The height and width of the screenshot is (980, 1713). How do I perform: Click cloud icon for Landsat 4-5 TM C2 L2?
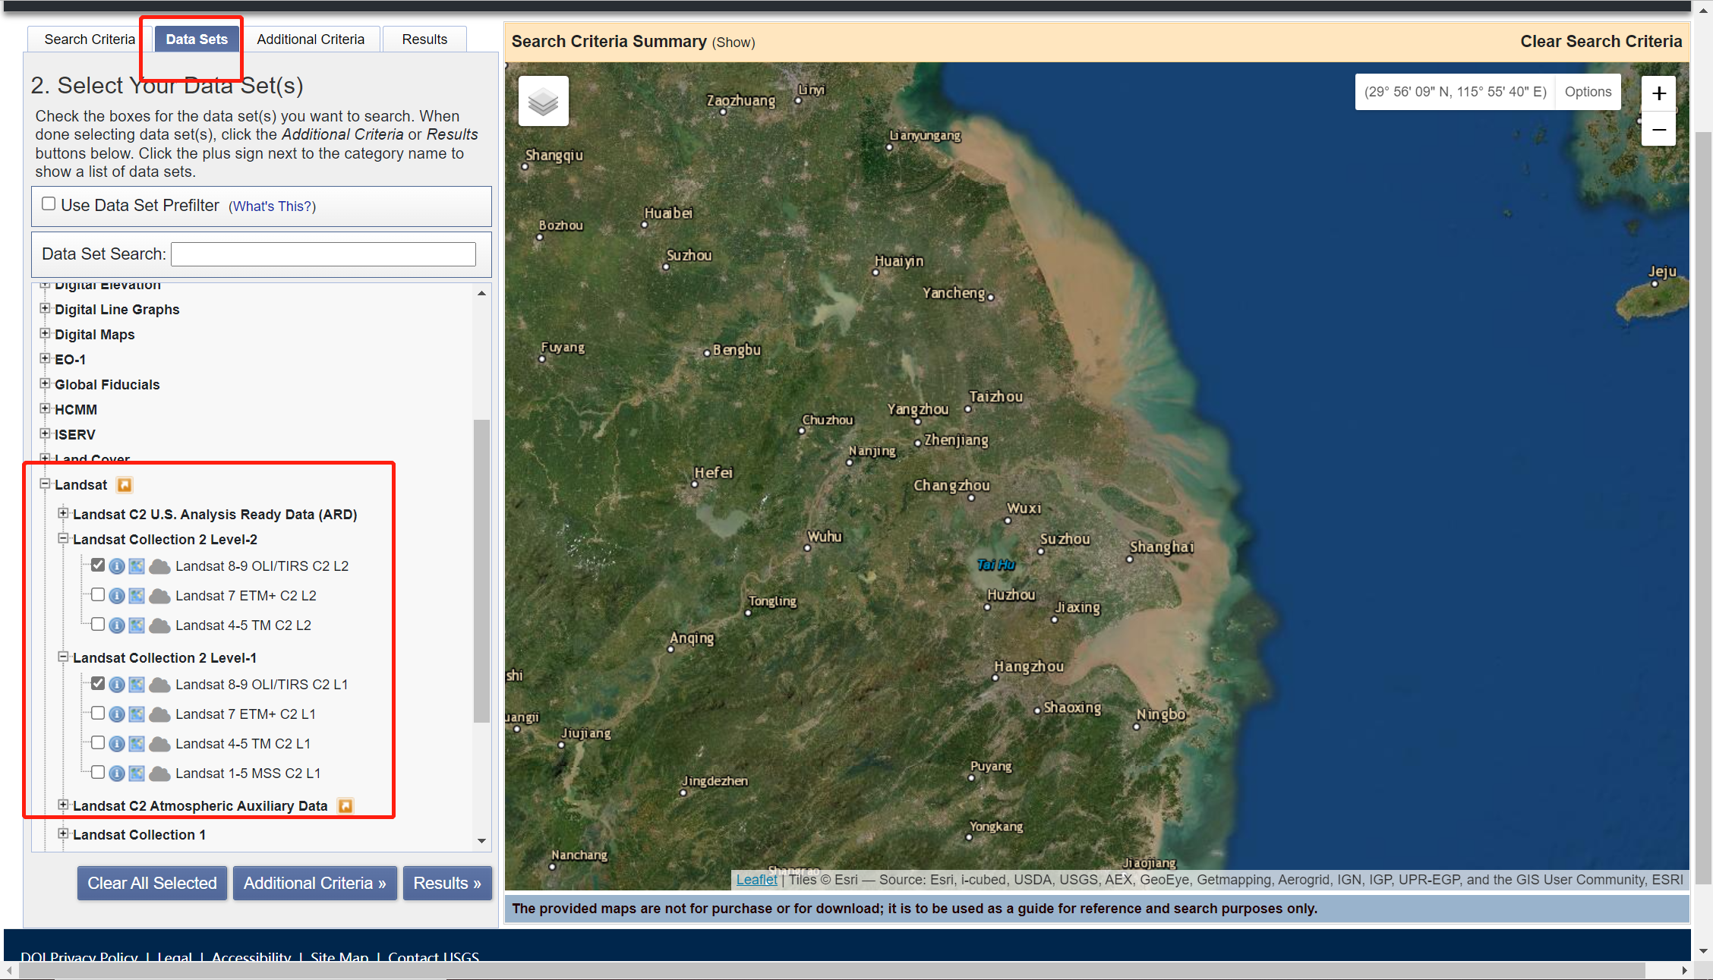point(159,625)
